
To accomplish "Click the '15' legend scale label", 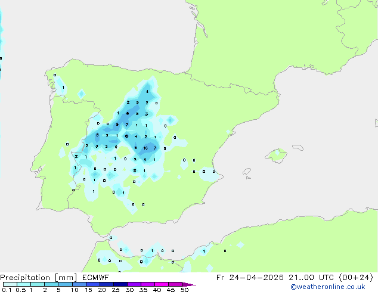I will 88,290.
